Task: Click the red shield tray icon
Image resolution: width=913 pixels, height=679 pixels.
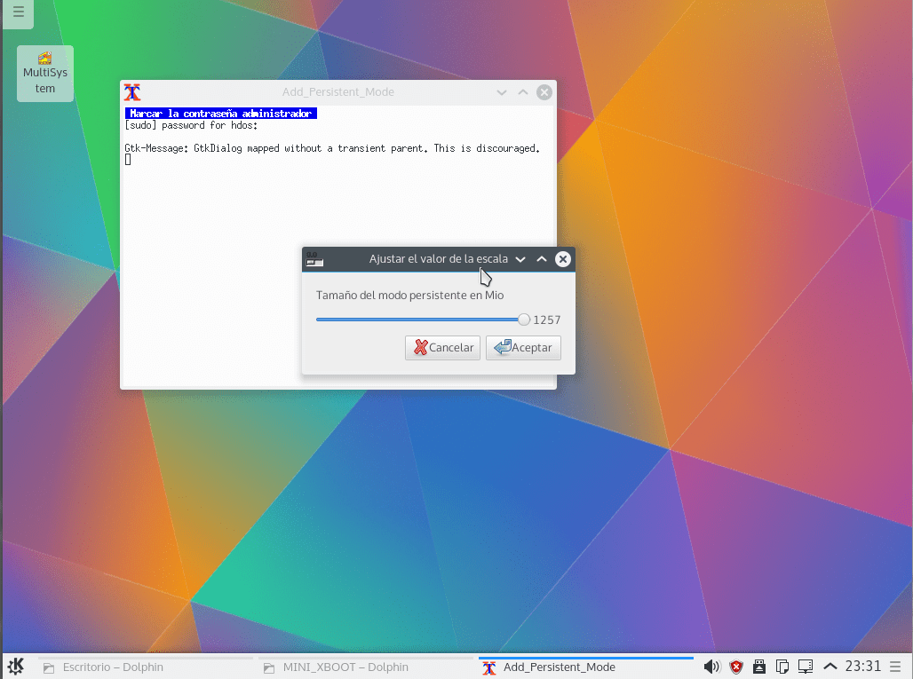Action: (x=736, y=667)
